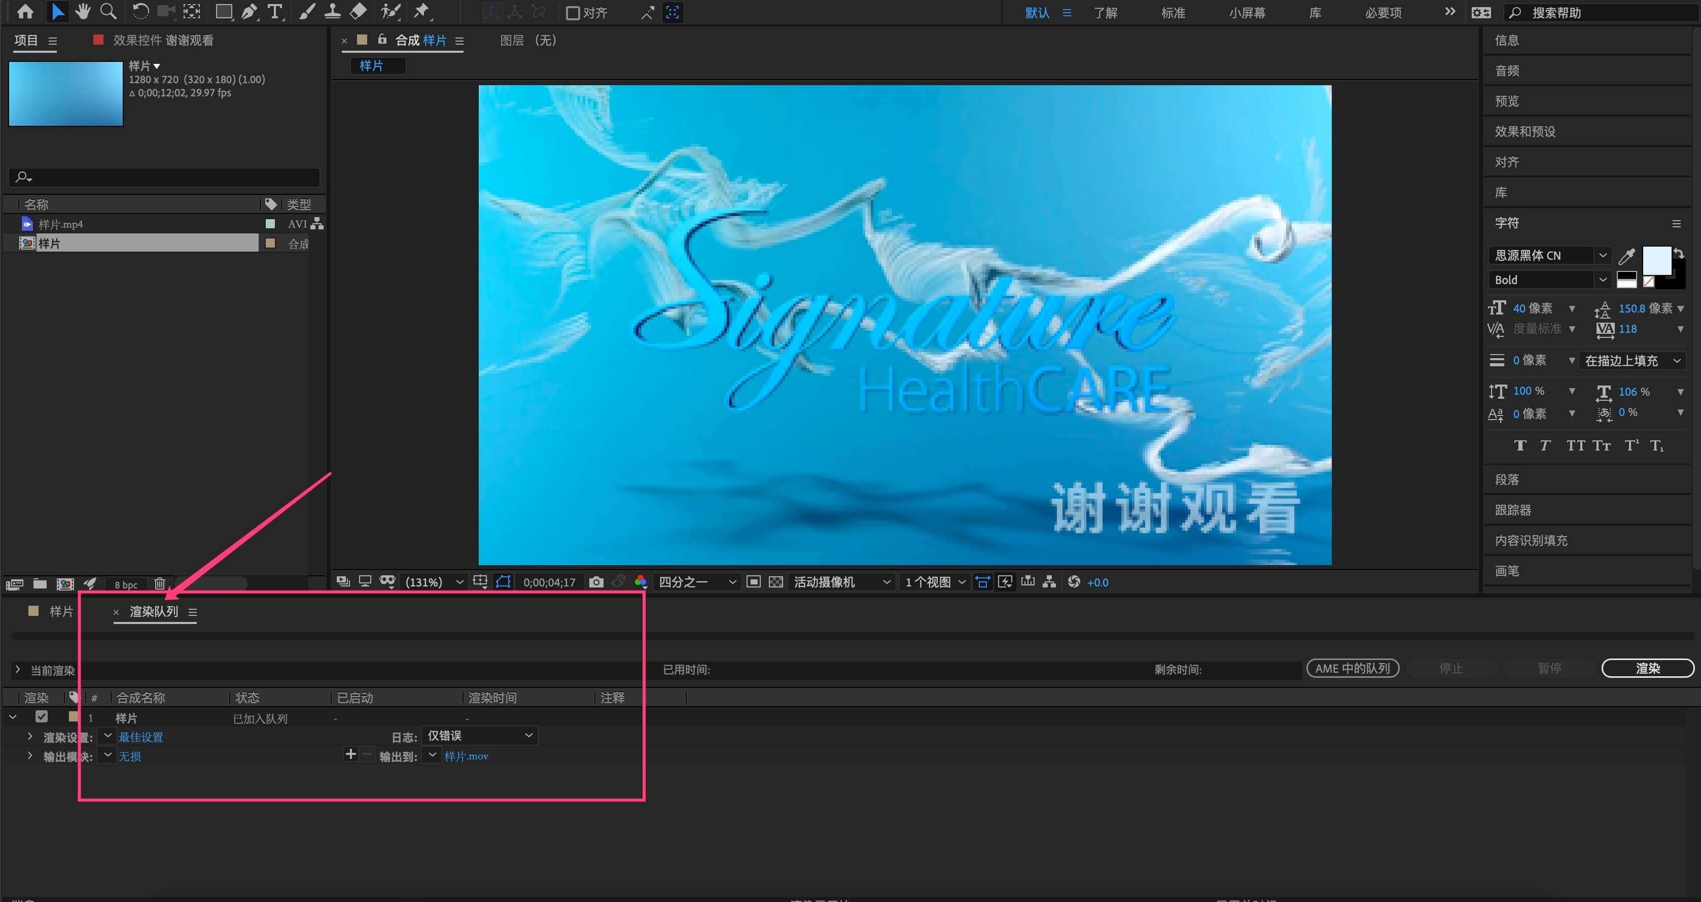
Task: Toggle transparency grid in viewer
Action: (776, 582)
